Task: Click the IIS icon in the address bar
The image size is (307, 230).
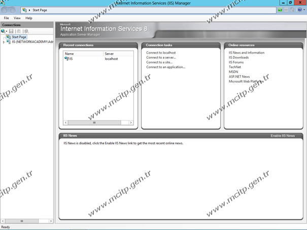Action: [x=24, y=10]
